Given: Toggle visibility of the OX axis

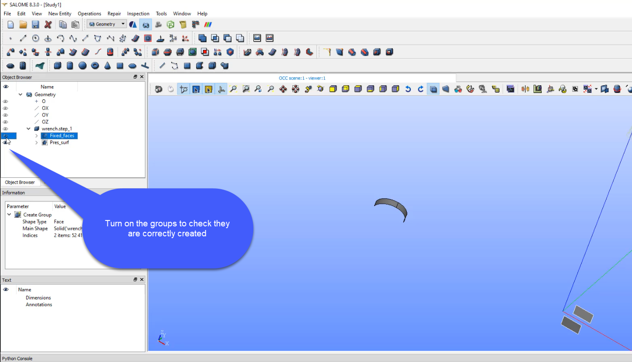Looking at the screenshot, I should tap(5, 108).
